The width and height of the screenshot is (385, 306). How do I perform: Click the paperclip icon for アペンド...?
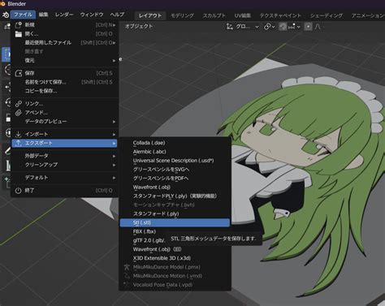[19, 113]
